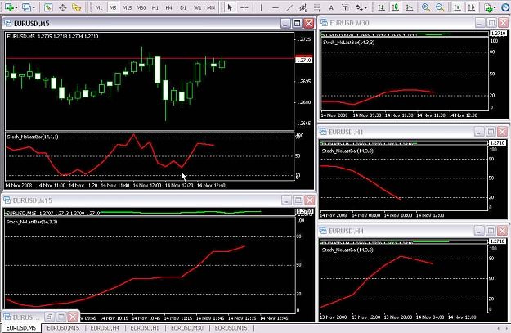Open the Data Window target icon

click(63, 7)
